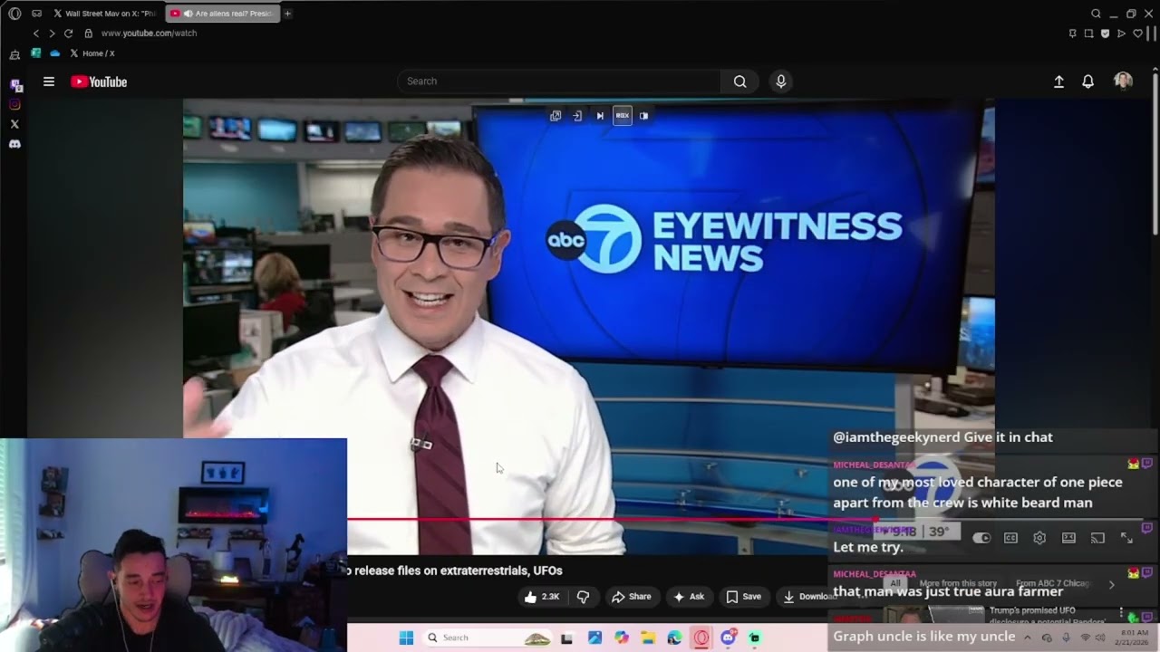Open player settings gear

click(x=1039, y=538)
